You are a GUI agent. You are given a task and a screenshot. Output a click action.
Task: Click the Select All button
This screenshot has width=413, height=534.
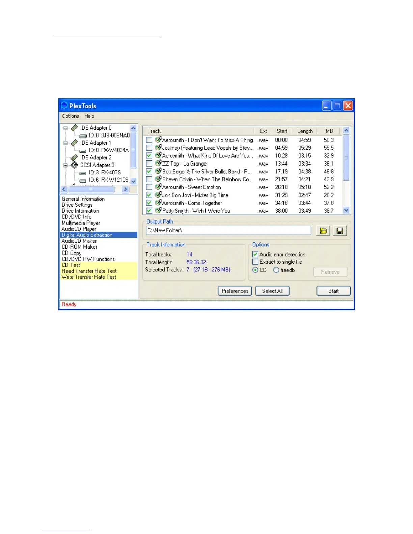pyautogui.click(x=272, y=291)
